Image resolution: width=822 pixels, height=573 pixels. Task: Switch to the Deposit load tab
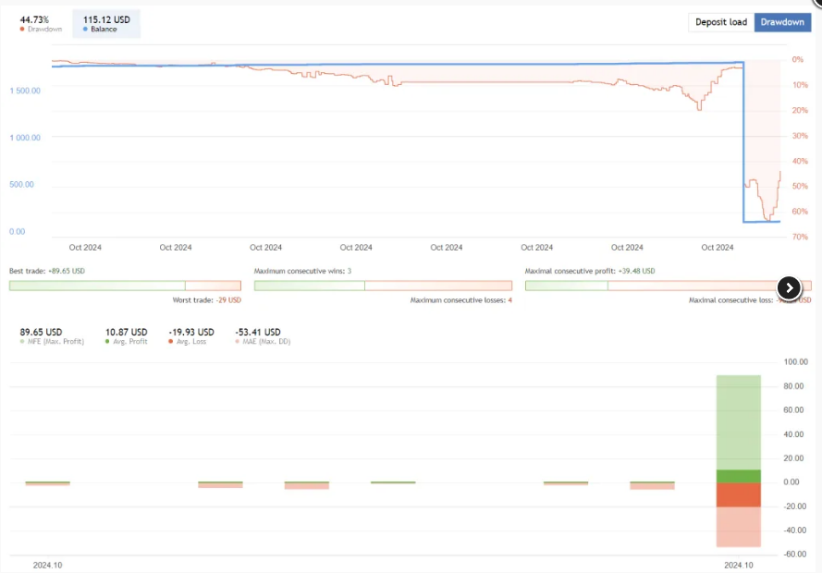(721, 22)
